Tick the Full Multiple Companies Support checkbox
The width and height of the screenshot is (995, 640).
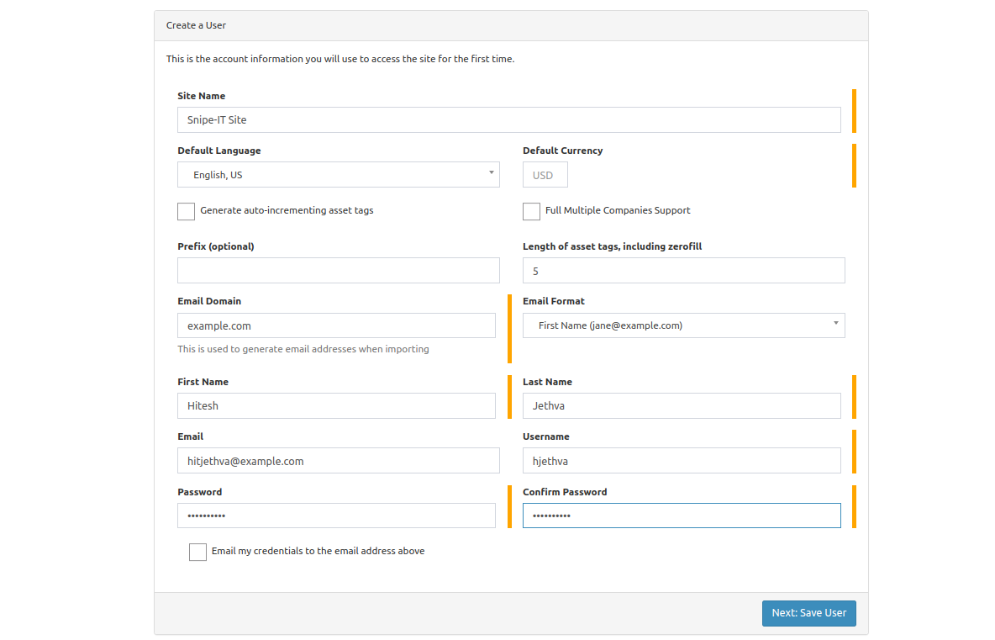(531, 211)
